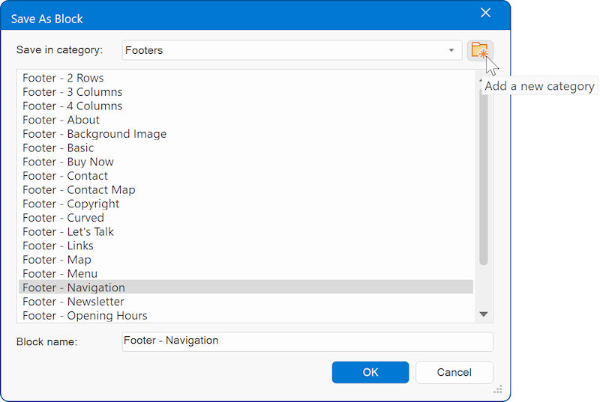Choose Footer - 4 Columns from list
The image size is (600, 402).
pos(72,106)
